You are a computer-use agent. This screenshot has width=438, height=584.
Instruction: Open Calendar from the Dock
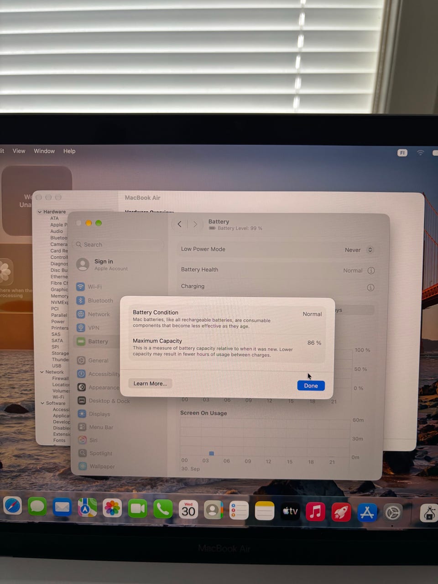188,509
